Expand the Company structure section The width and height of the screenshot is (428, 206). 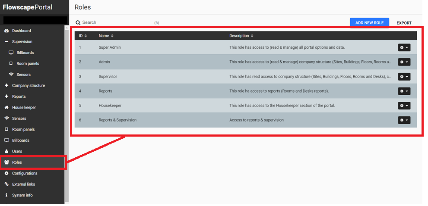7,86
